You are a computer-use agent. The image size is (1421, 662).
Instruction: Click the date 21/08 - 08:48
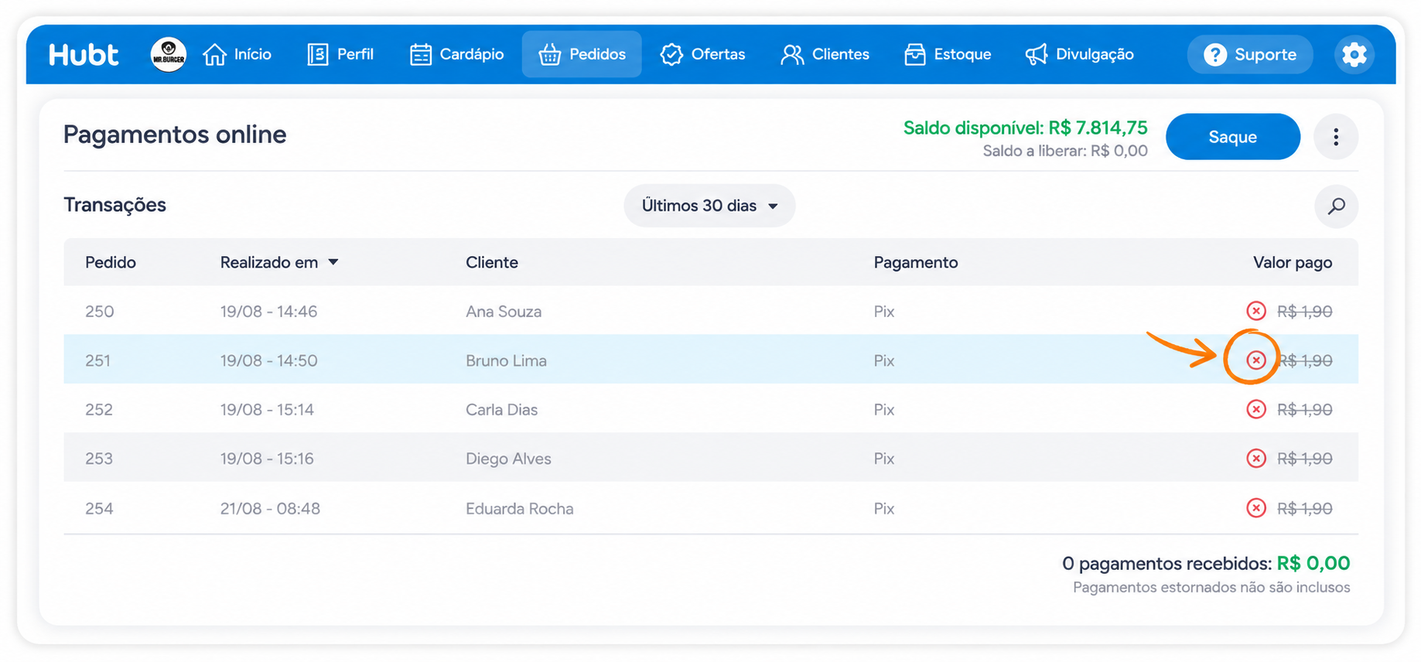[270, 509]
